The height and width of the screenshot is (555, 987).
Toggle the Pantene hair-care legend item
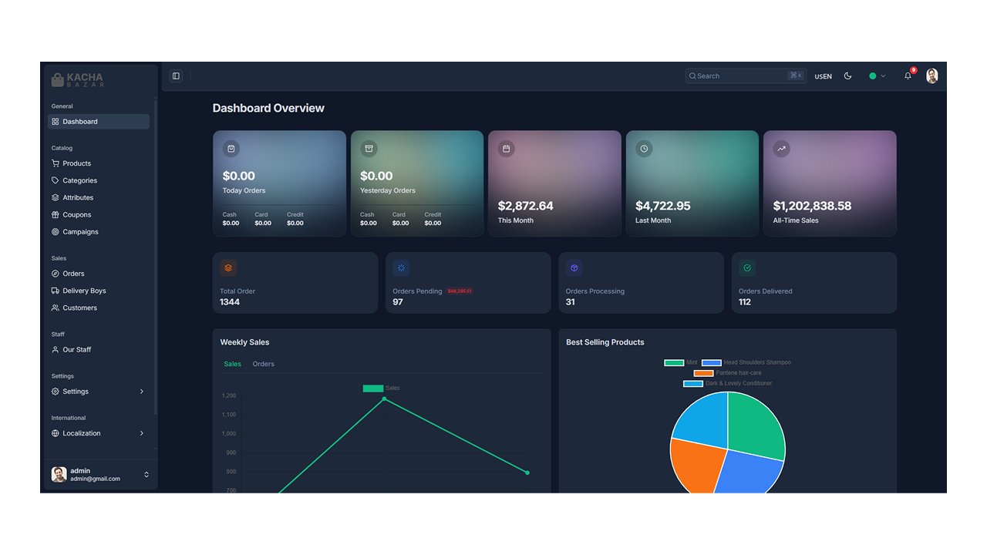click(x=727, y=373)
